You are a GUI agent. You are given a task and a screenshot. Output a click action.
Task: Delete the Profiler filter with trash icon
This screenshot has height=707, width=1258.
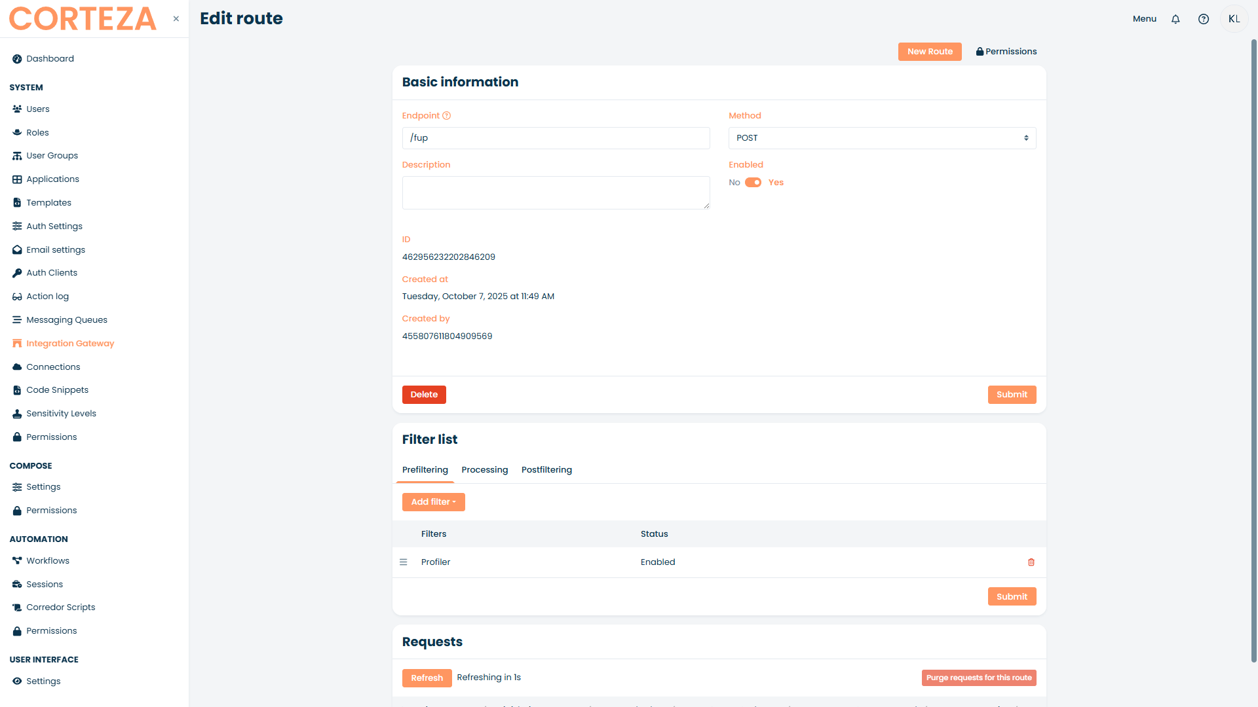click(x=1031, y=562)
